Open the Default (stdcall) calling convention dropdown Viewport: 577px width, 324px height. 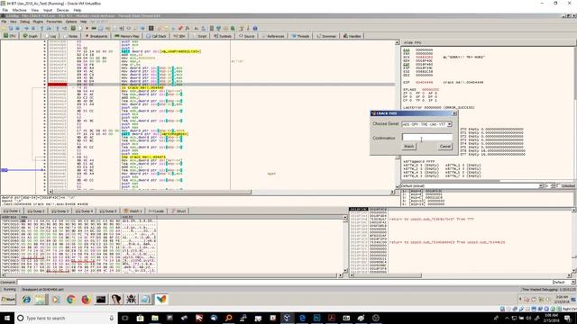click(x=472, y=186)
